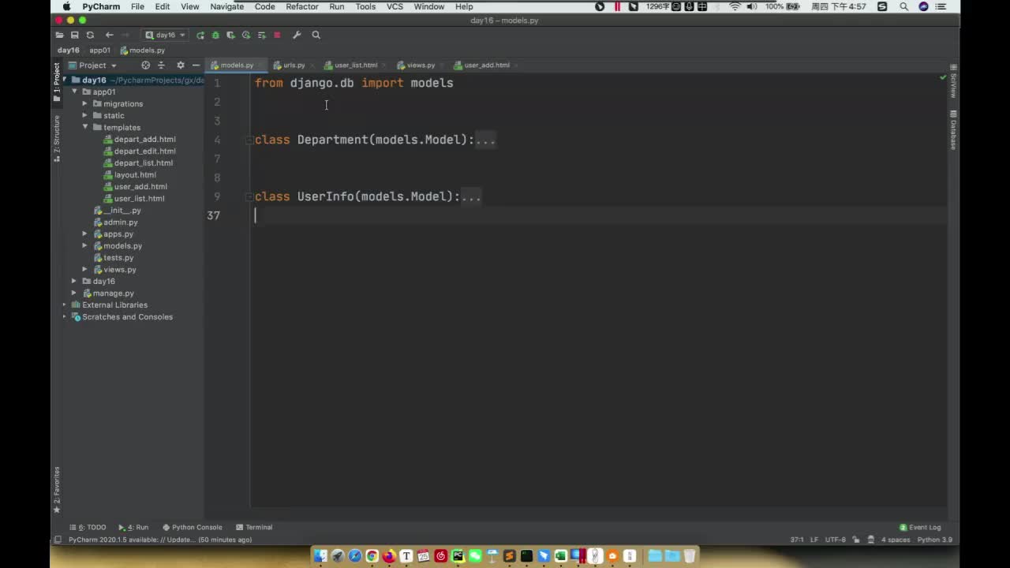The height and width of the screenshot is (568, 1010).
Task: Click app01 in the breadcrumb bar
Action: pos(99,50)
